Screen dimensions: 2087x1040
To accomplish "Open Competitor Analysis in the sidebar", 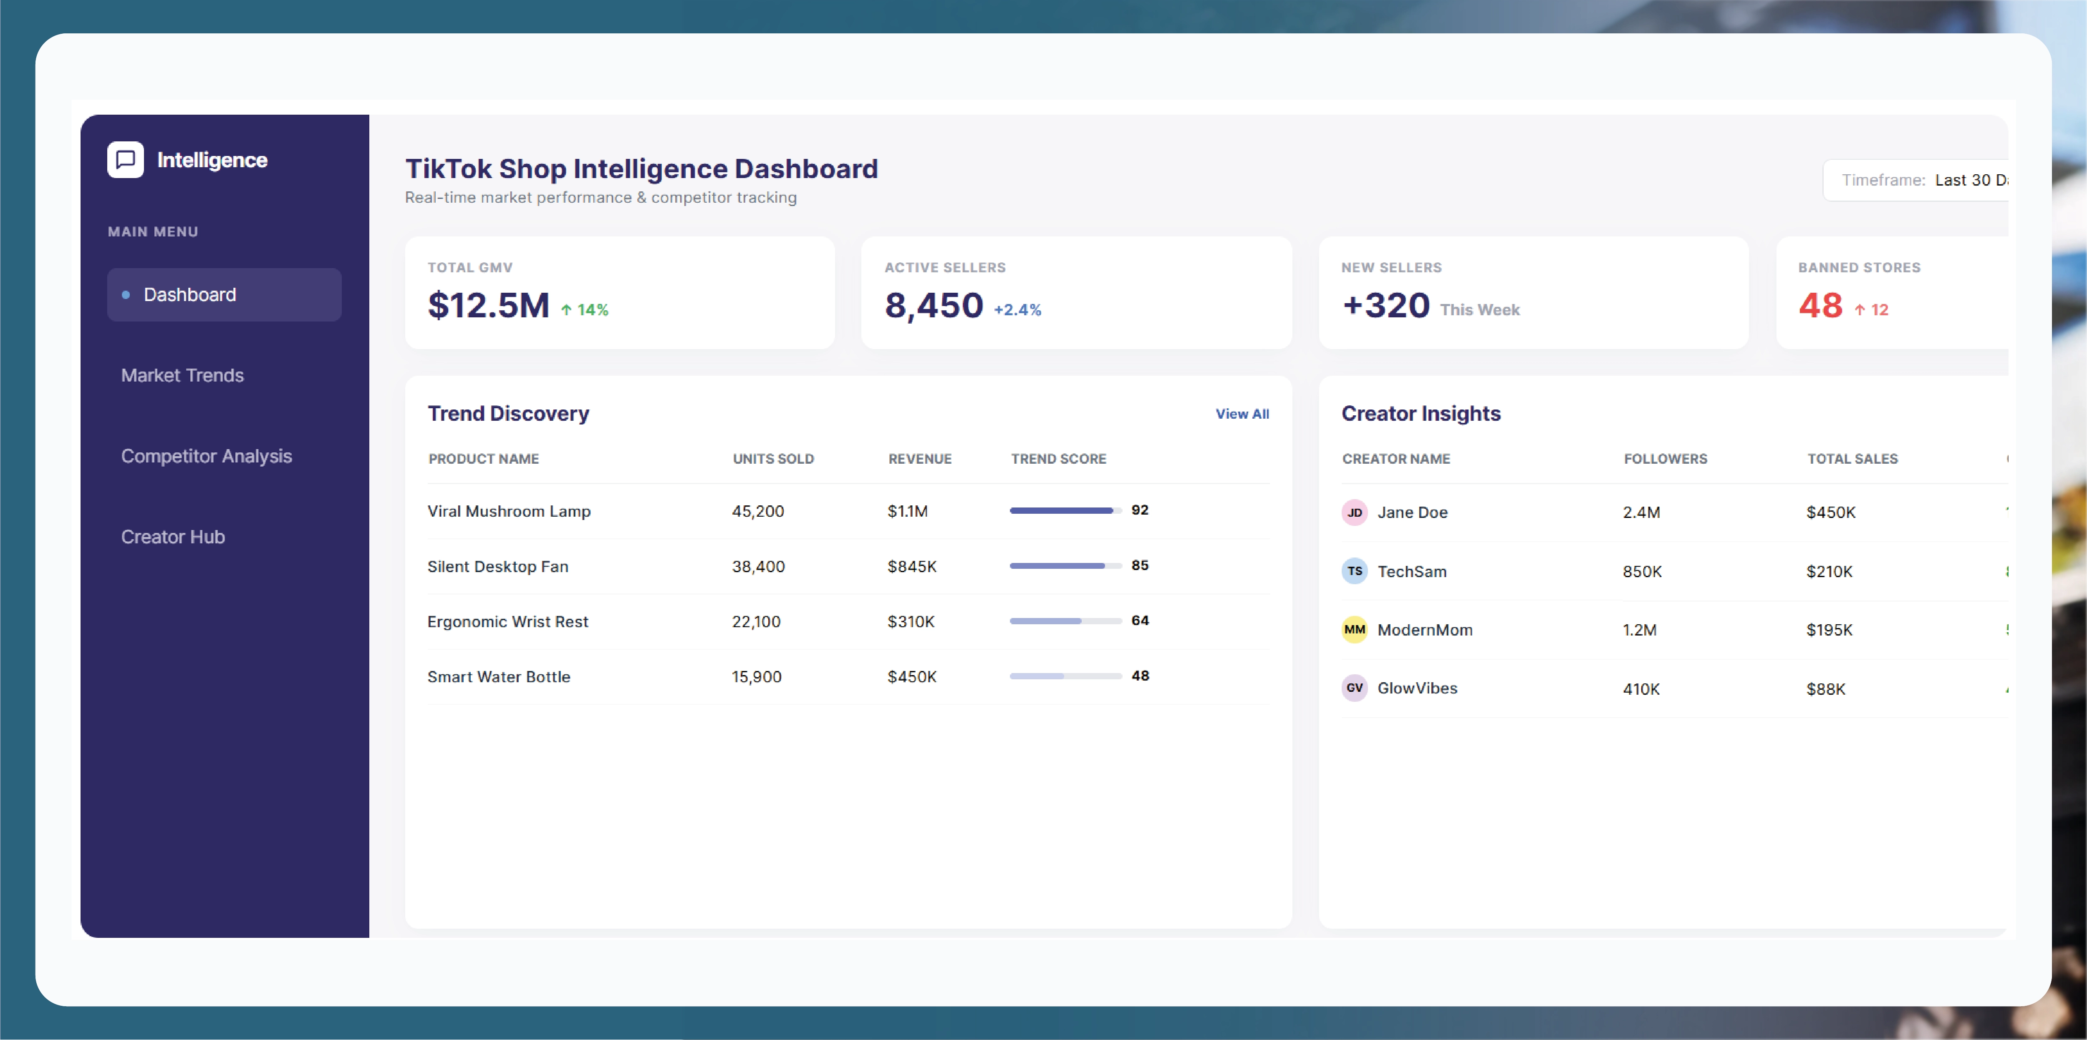I will tap(207, 457).
